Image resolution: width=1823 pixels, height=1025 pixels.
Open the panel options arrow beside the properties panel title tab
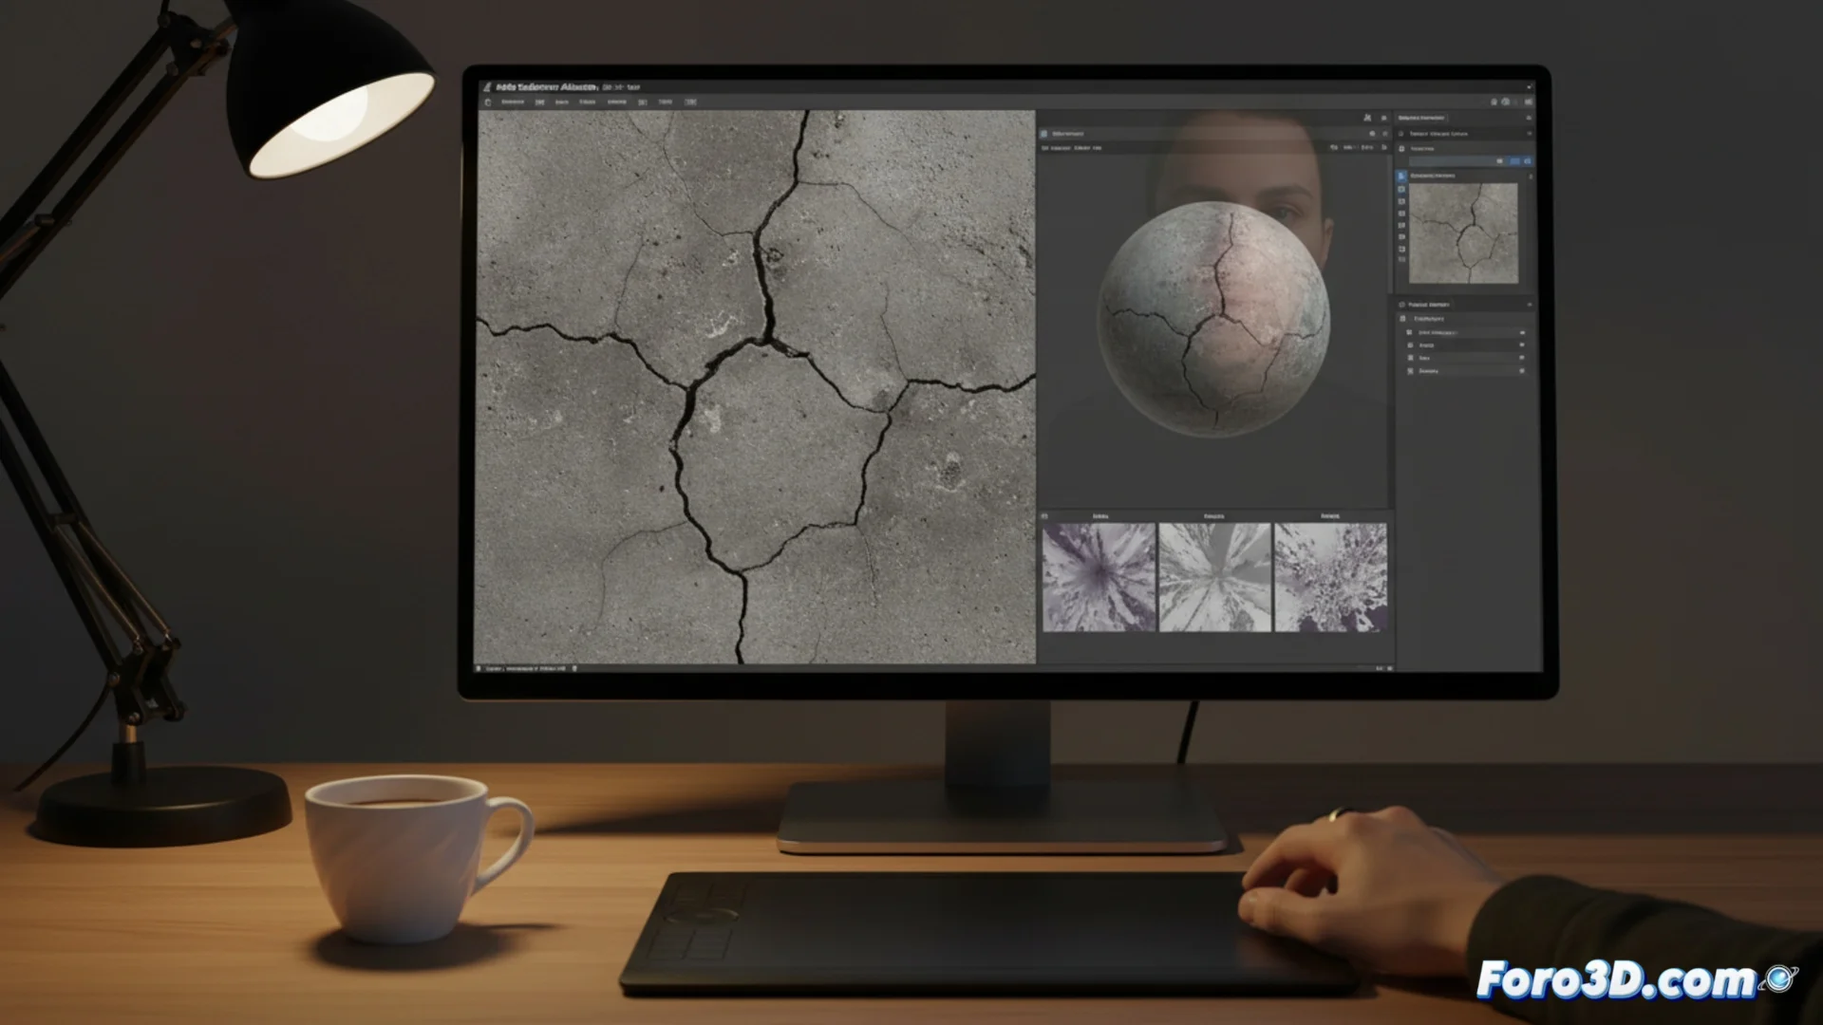coord(1529,118)
